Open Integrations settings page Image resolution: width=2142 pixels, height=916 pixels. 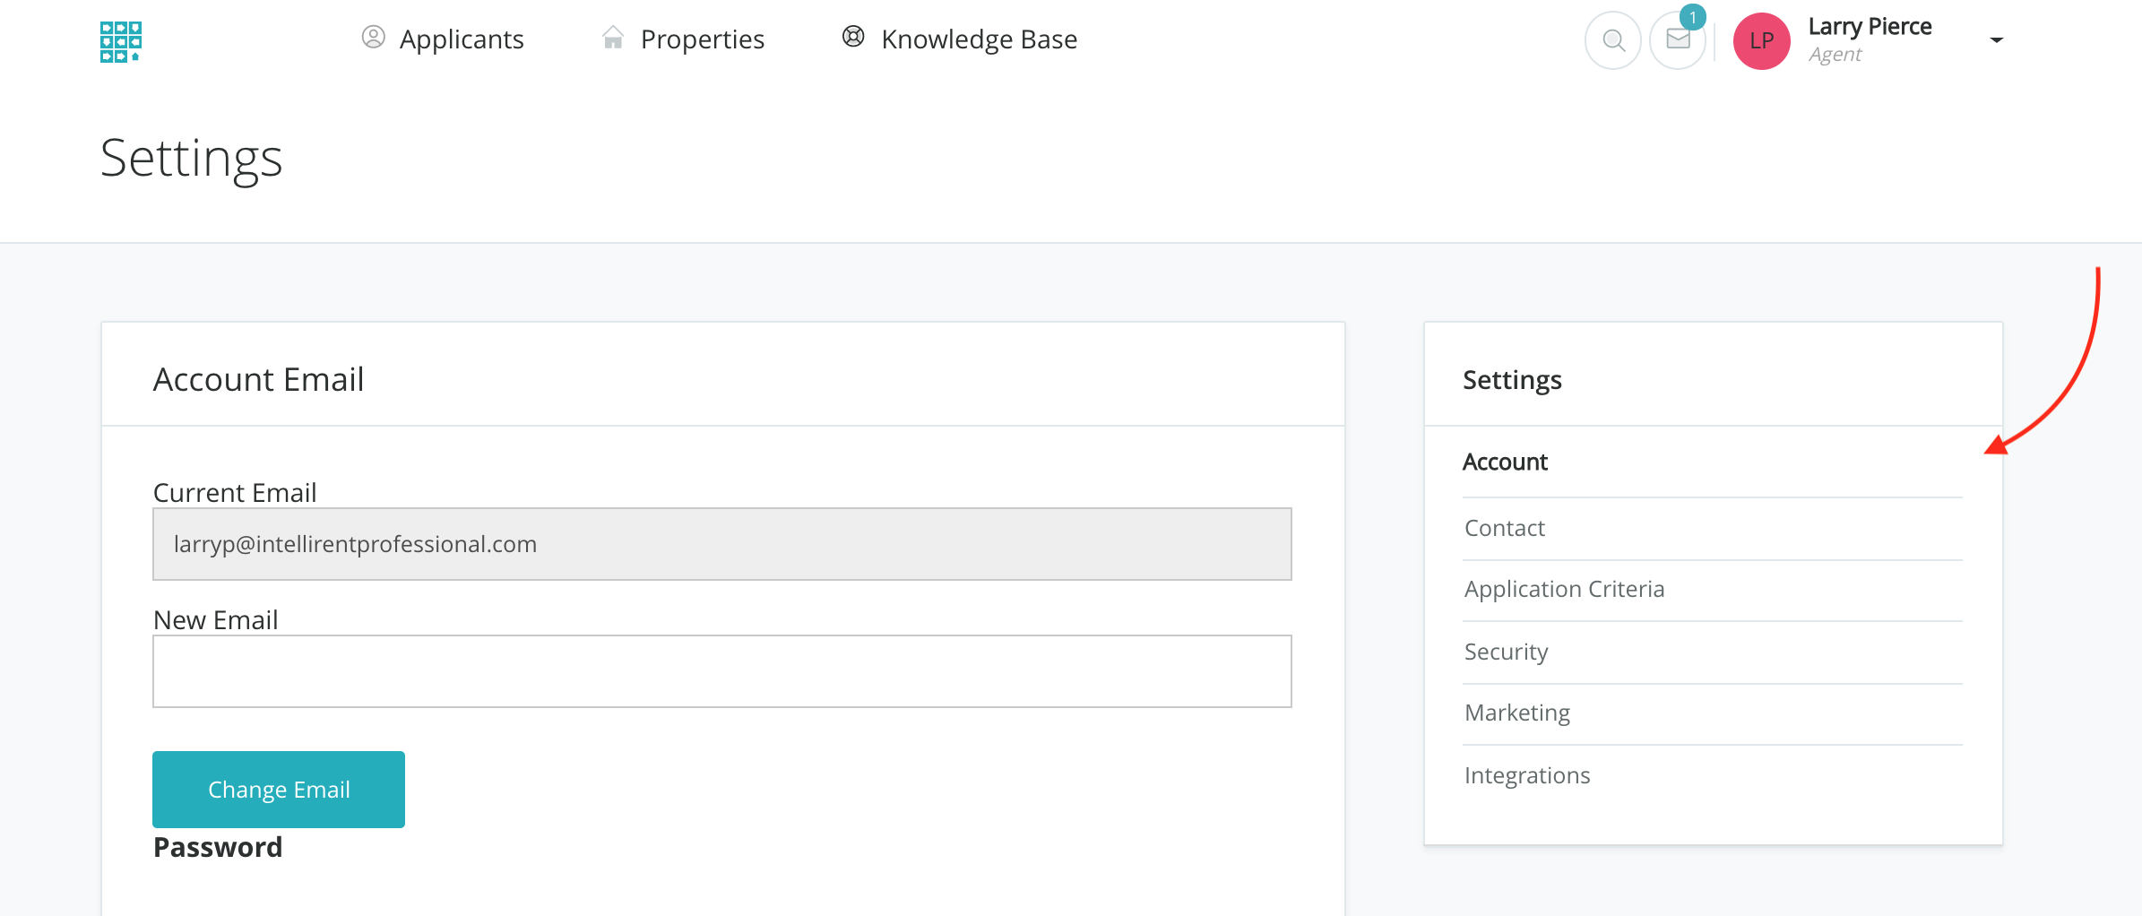(1526, 775)
